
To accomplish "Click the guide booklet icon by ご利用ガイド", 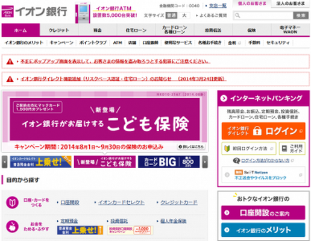I will (284, 148).
